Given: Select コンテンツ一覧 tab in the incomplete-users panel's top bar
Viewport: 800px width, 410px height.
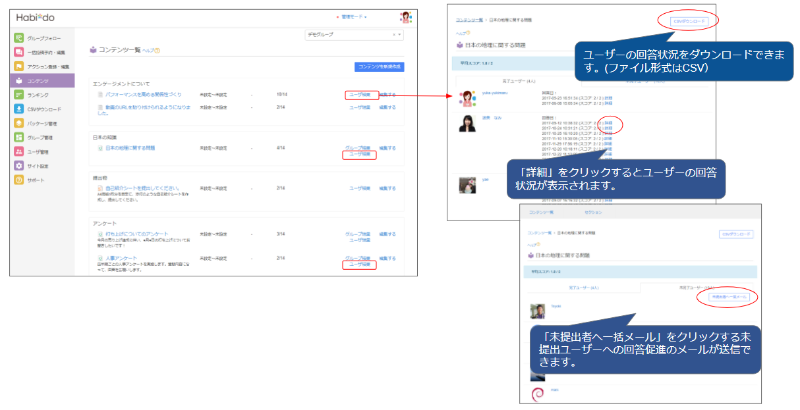Looking at the screenshot, I should coord(542,213).
